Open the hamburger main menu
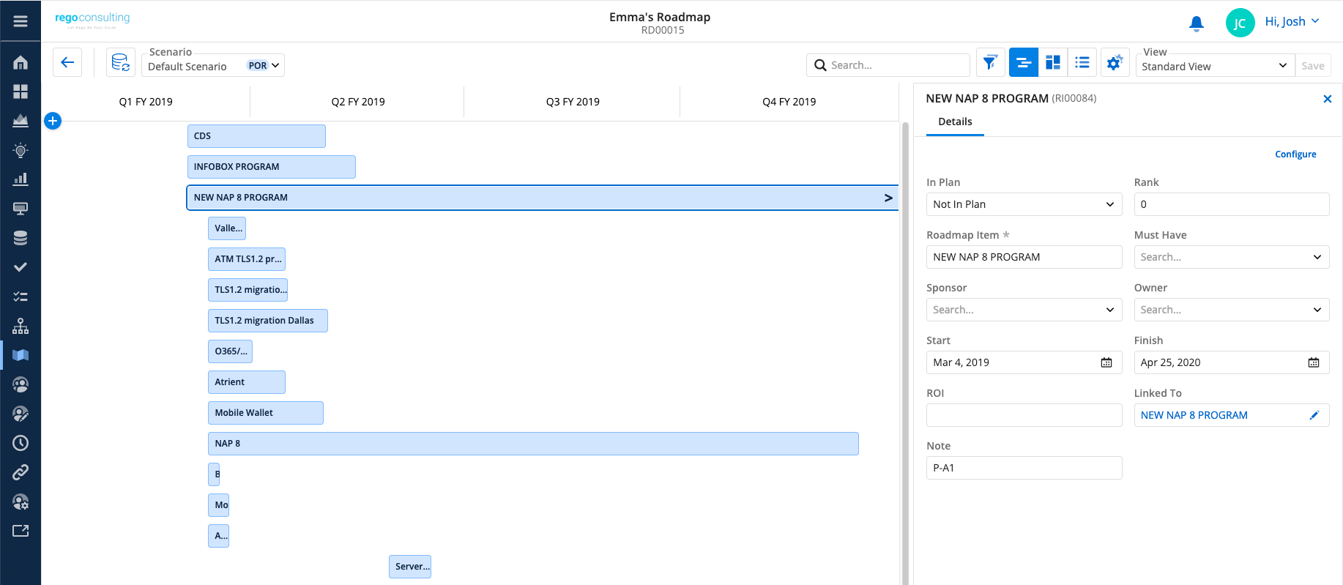Screen dimensions: 1343x585 click(x=21, y=21)
